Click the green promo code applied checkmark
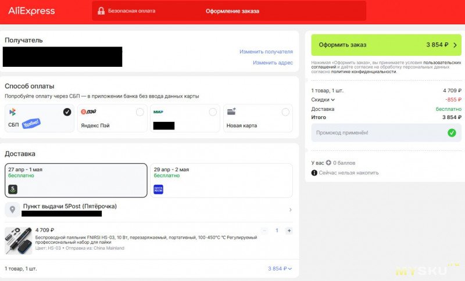 pos(452,133)
